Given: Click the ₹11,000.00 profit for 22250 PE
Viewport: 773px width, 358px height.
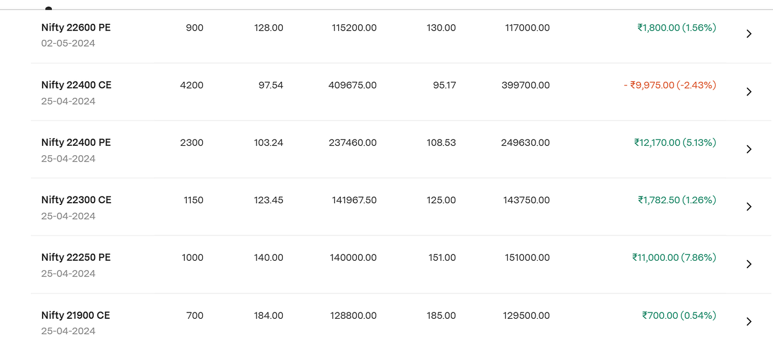Looking at the screenshot, I should pyautogui.click(x=675, y=257).
